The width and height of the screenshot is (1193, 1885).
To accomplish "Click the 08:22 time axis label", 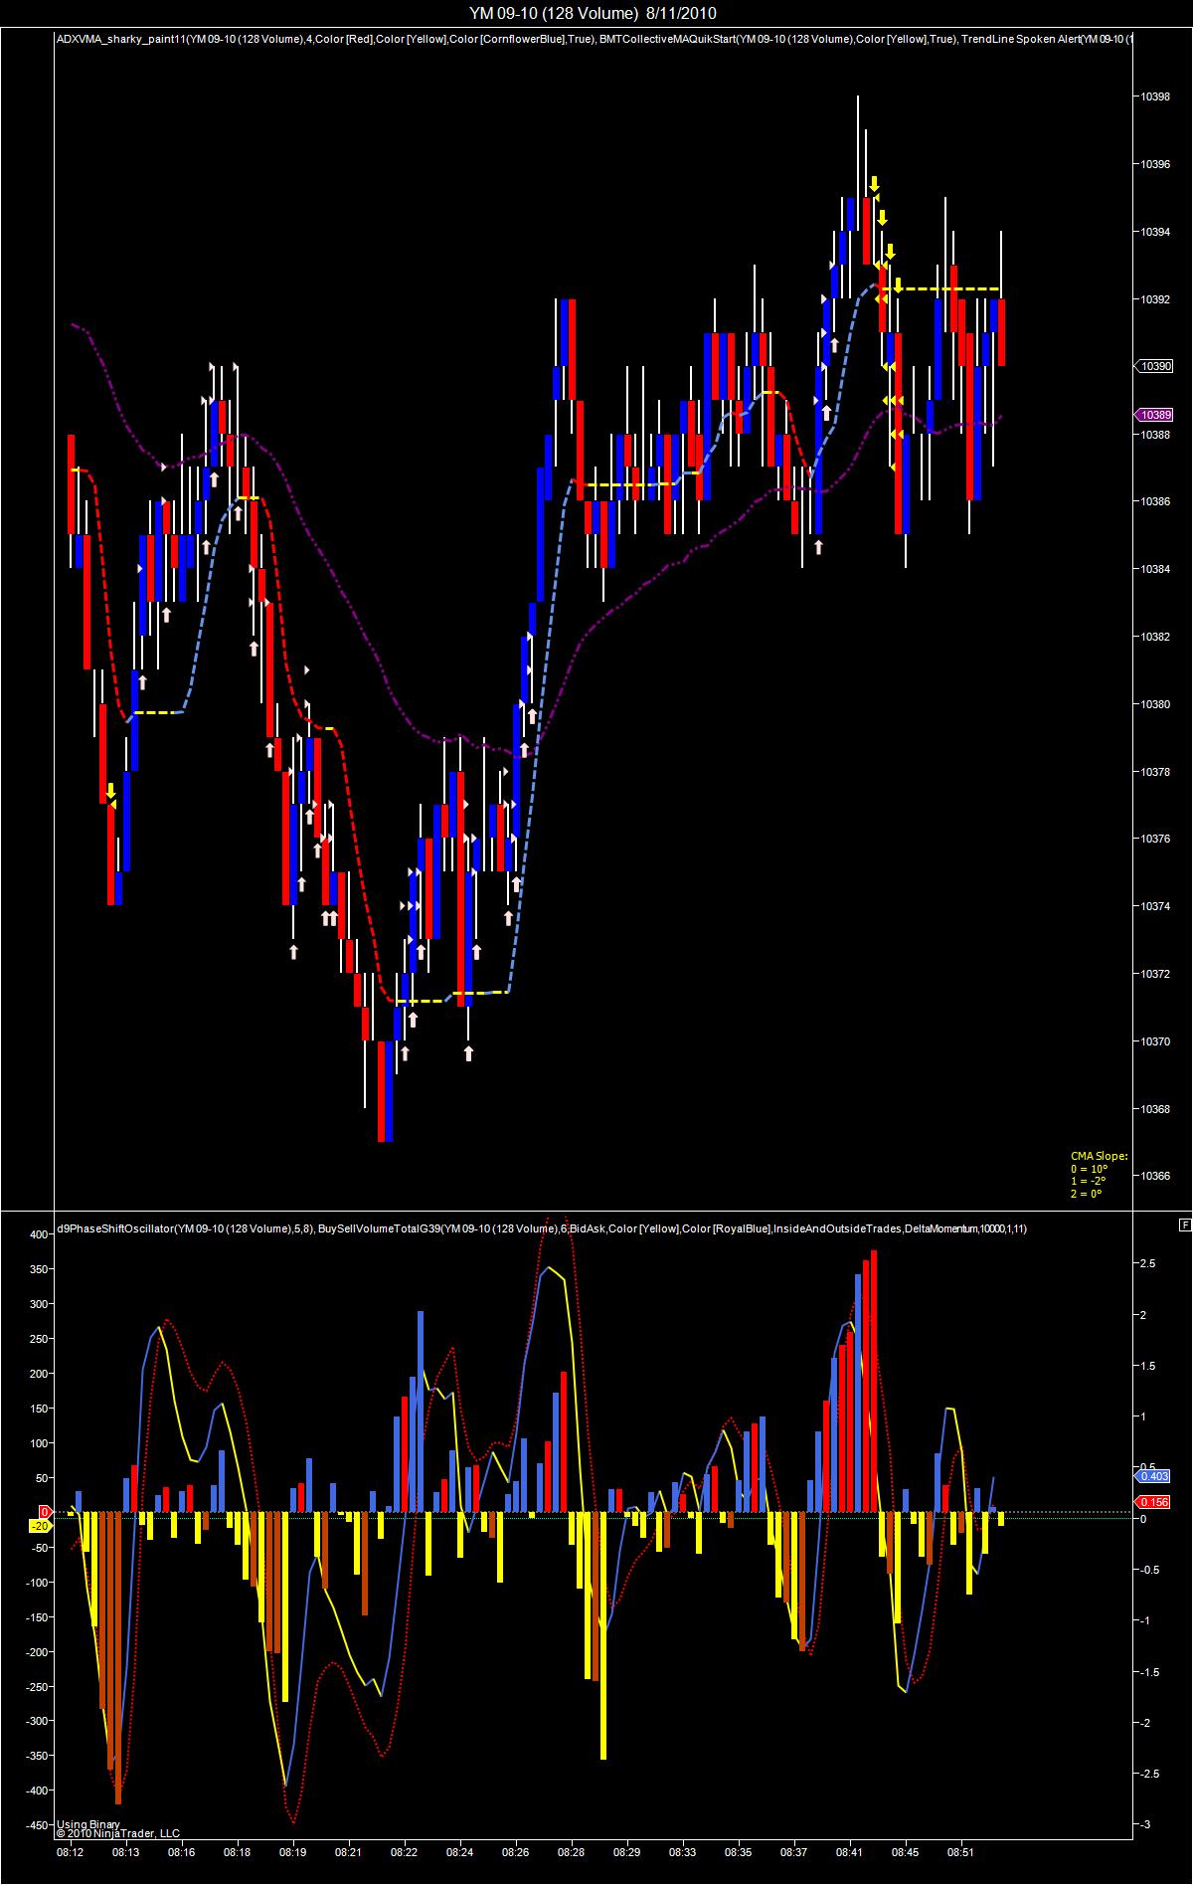I will point(404,1853).
